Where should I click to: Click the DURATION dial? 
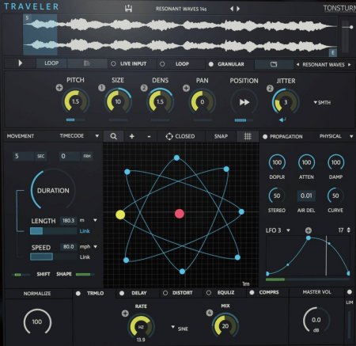53,191
